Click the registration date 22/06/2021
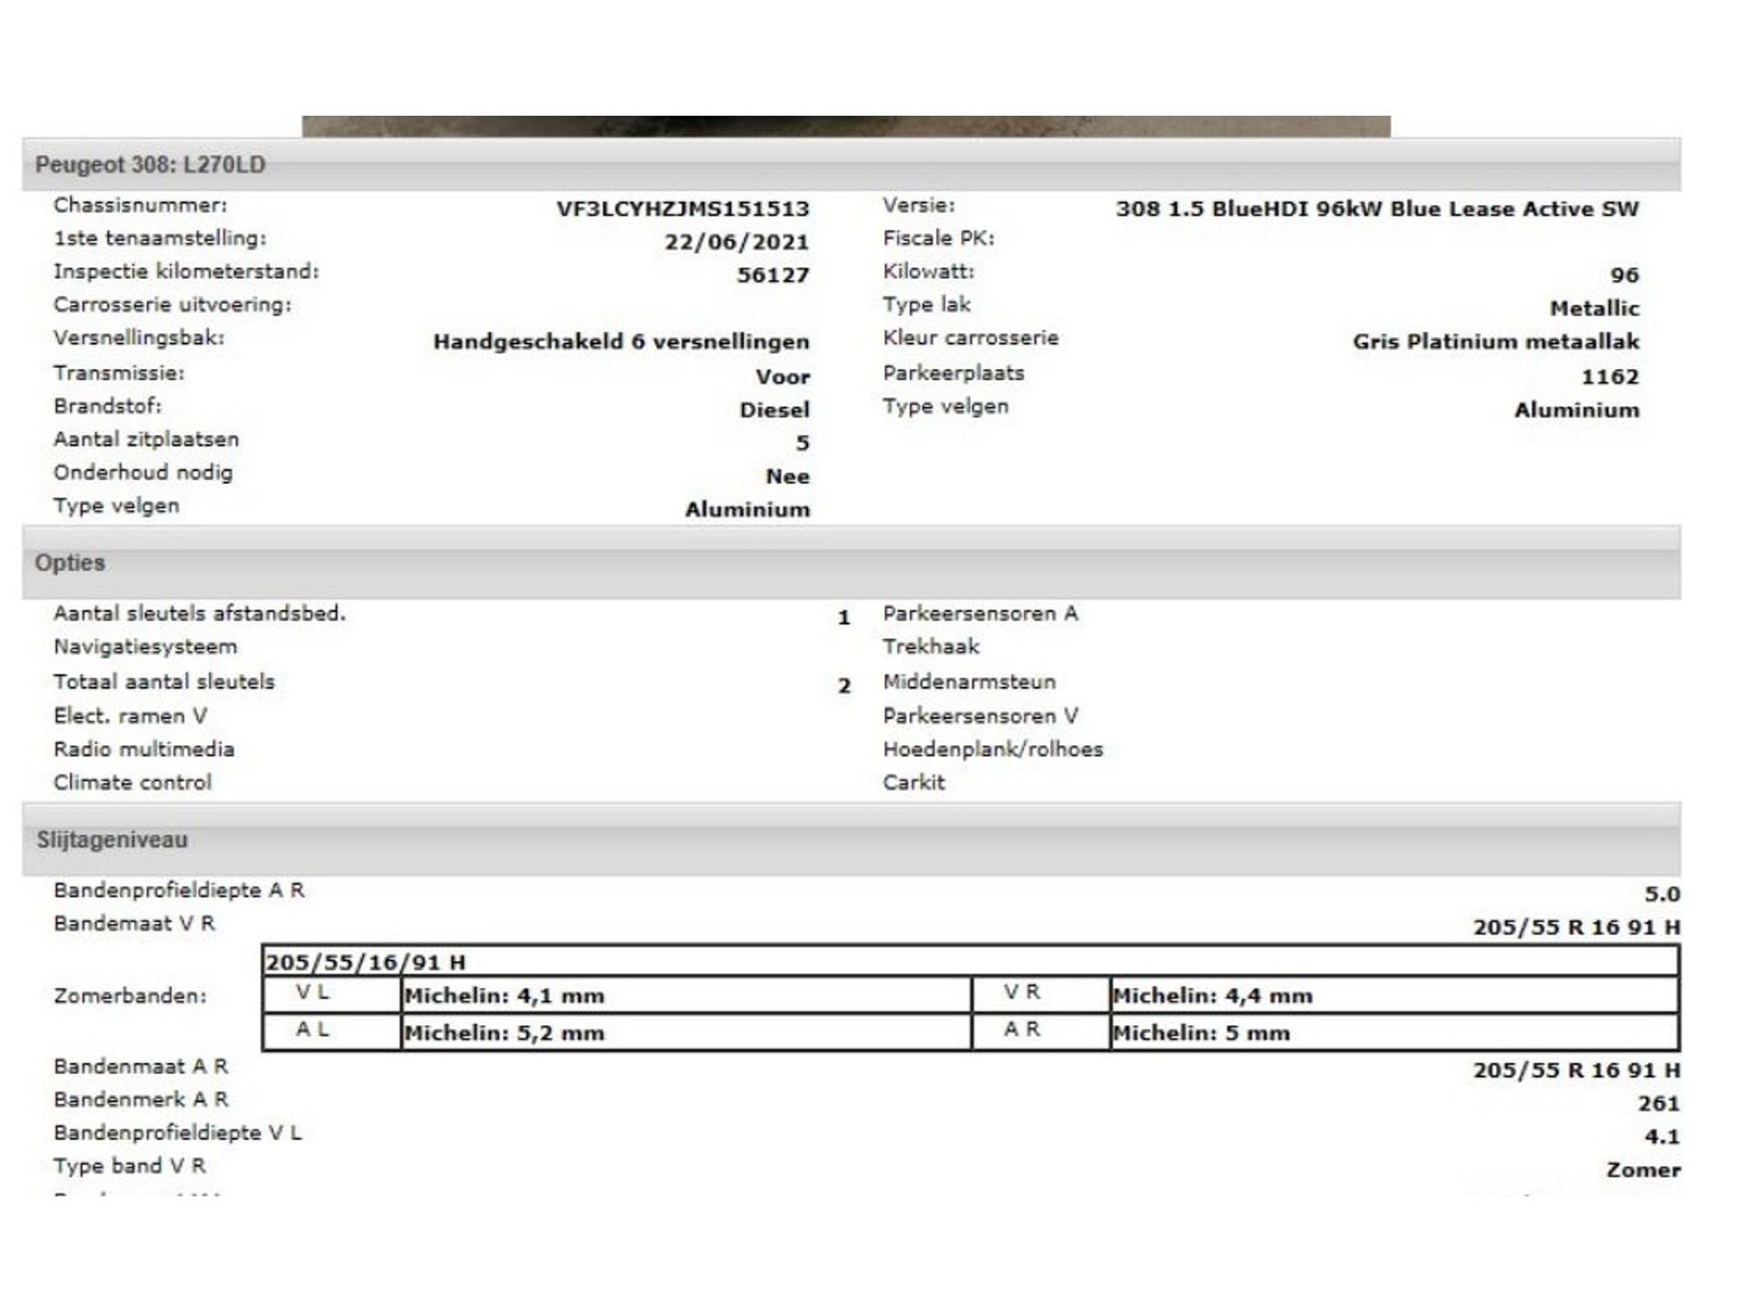Screen dimensions: 1749x1312 point(736,242)
